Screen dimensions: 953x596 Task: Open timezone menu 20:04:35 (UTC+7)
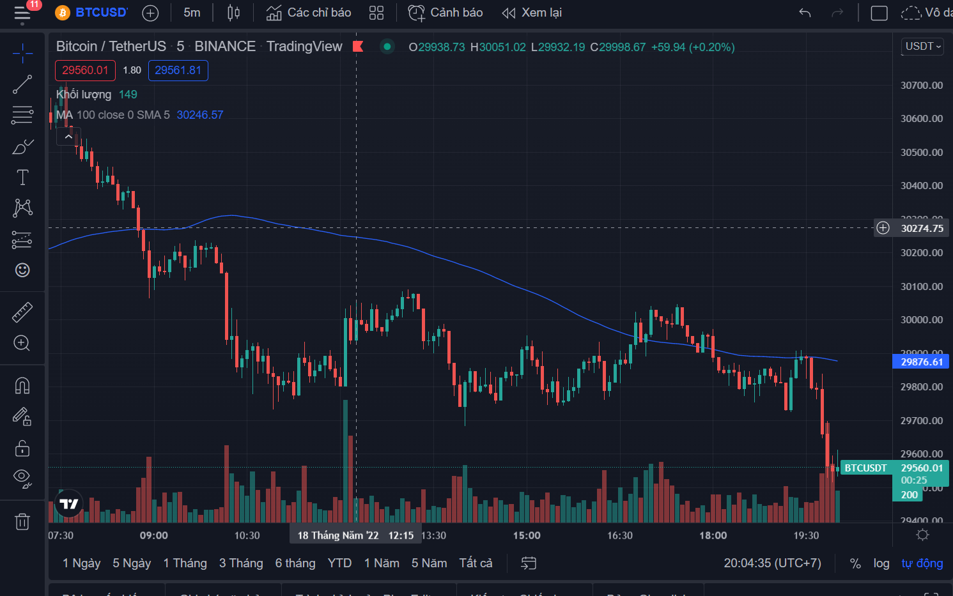[772, 563]
